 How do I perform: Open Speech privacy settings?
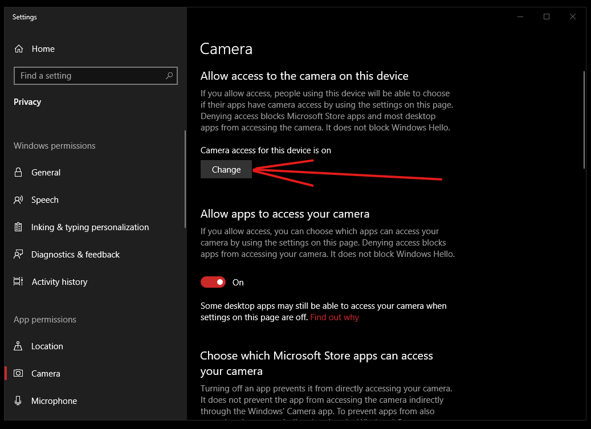coord(45,200)
